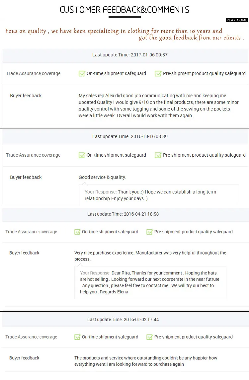Image resolution: width=249 pixels, height=380 pixels.
Task: Click Last update Time 2017-01-06 00:37 header
Action: tap(130, 55)
